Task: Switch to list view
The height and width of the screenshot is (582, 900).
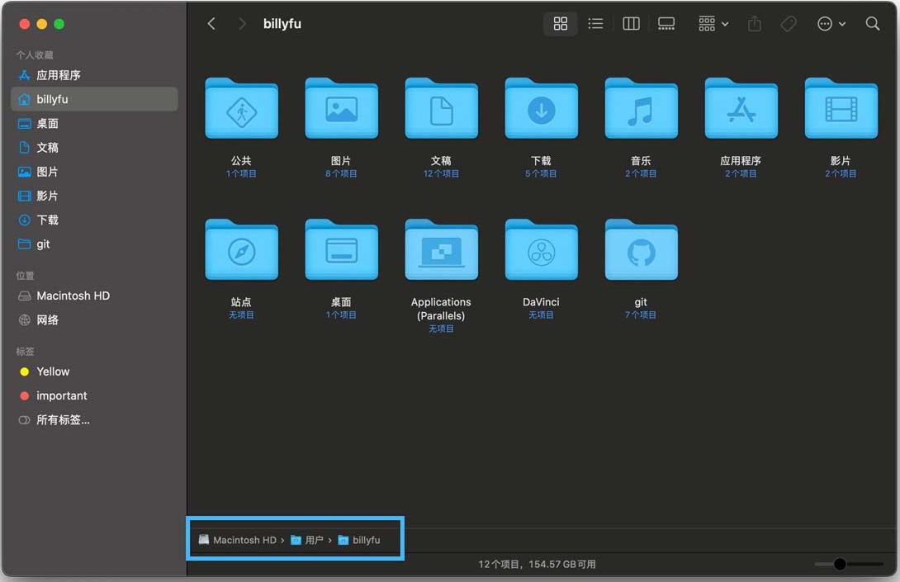Action: pos(595,24)
